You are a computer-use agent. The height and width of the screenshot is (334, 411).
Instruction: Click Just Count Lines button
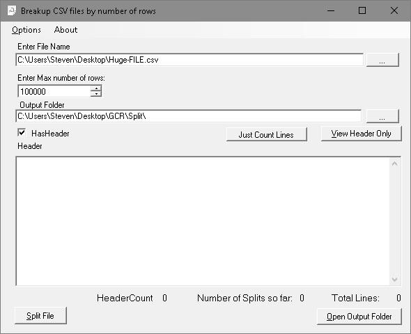click(266, 134)
